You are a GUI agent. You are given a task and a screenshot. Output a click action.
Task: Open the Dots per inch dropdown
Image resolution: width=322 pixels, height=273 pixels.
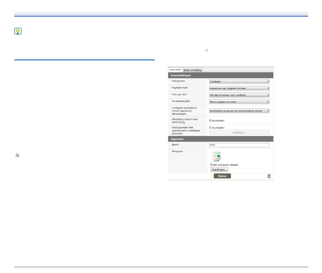click(x=239, y=95)
